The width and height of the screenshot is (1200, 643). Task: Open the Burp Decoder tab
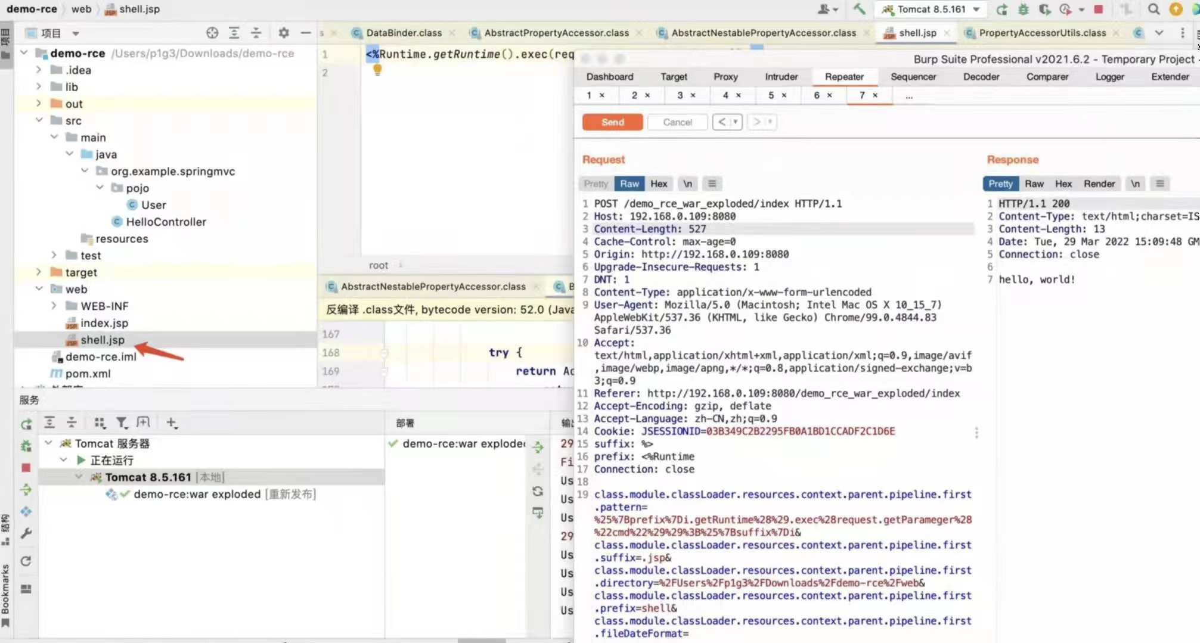click(x=981, y=76)
